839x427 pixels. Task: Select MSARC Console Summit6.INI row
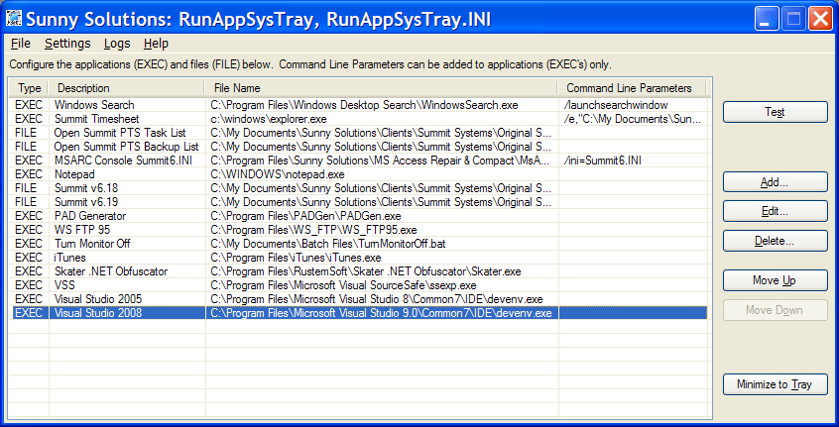click(360, 160)
